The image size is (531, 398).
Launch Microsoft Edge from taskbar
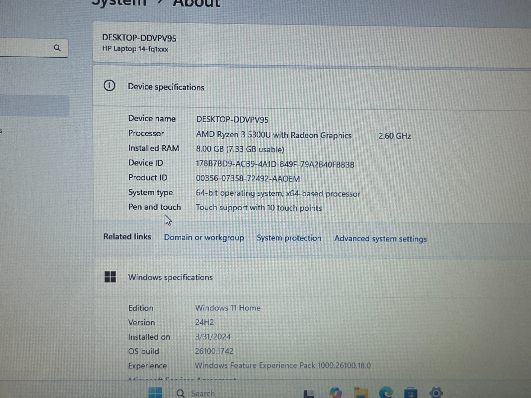(x=386, y=393)
